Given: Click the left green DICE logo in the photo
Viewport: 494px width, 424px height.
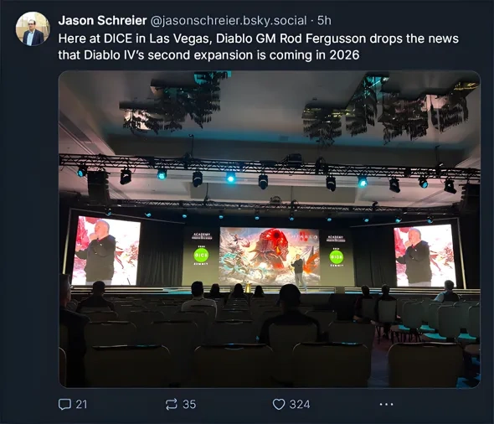Looking at the screenshot, I should 201,255.
